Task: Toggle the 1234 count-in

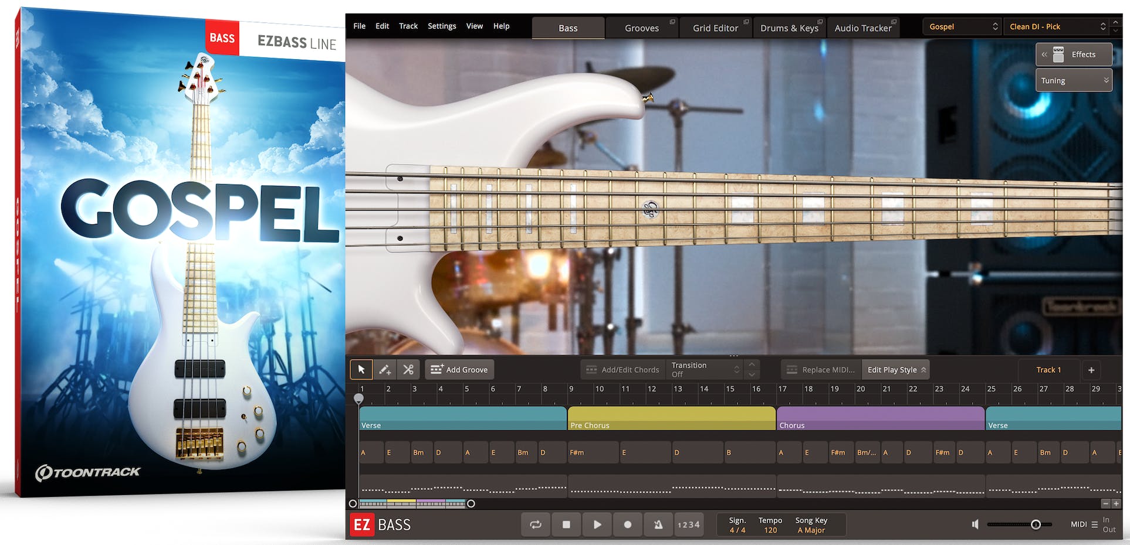Action: [x=689, y=524]
